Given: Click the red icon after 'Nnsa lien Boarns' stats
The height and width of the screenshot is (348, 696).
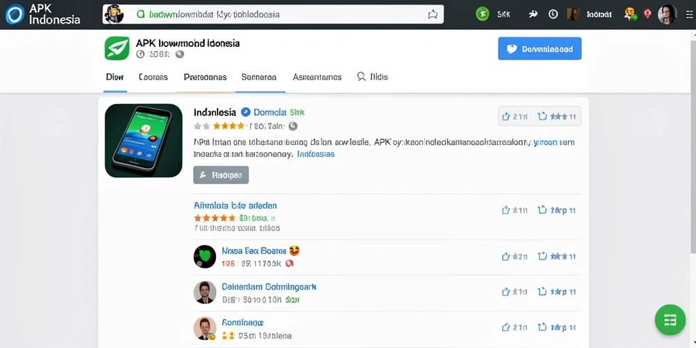Looking at the screenshot, I should click(x=290, y=263).
